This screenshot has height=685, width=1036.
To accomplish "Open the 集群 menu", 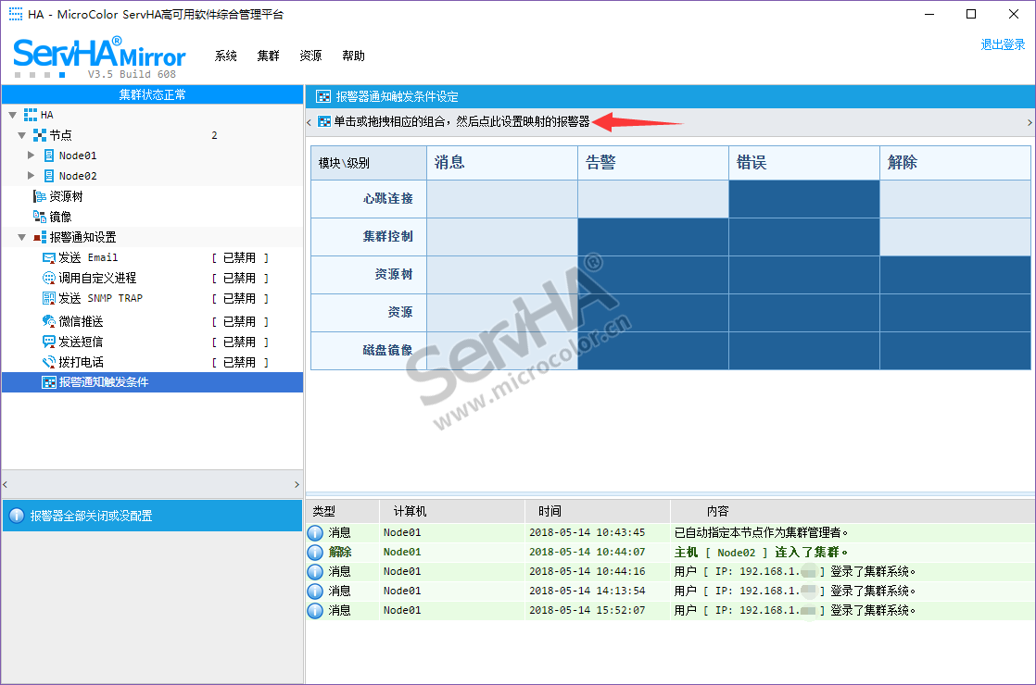I will (268, 56).
